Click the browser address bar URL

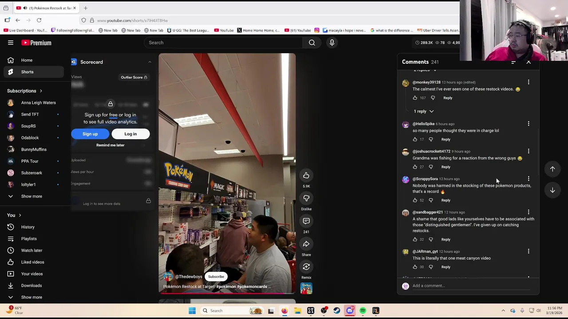(132, 20)
